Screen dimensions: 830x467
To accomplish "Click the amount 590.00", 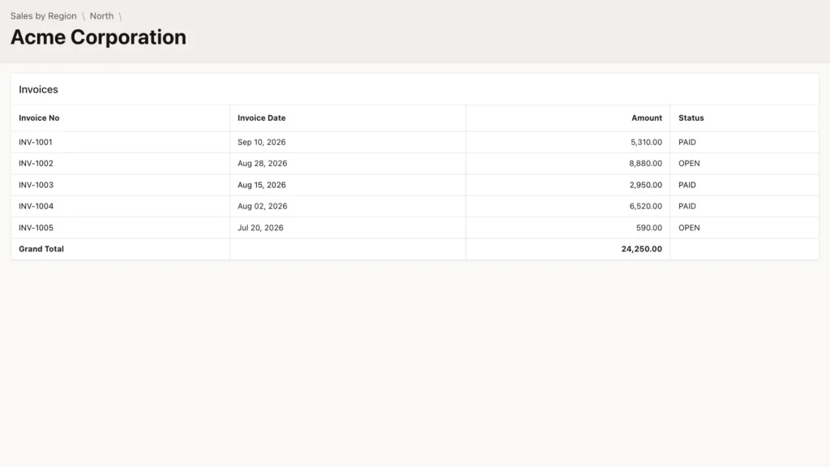I will tap(649, 228).
